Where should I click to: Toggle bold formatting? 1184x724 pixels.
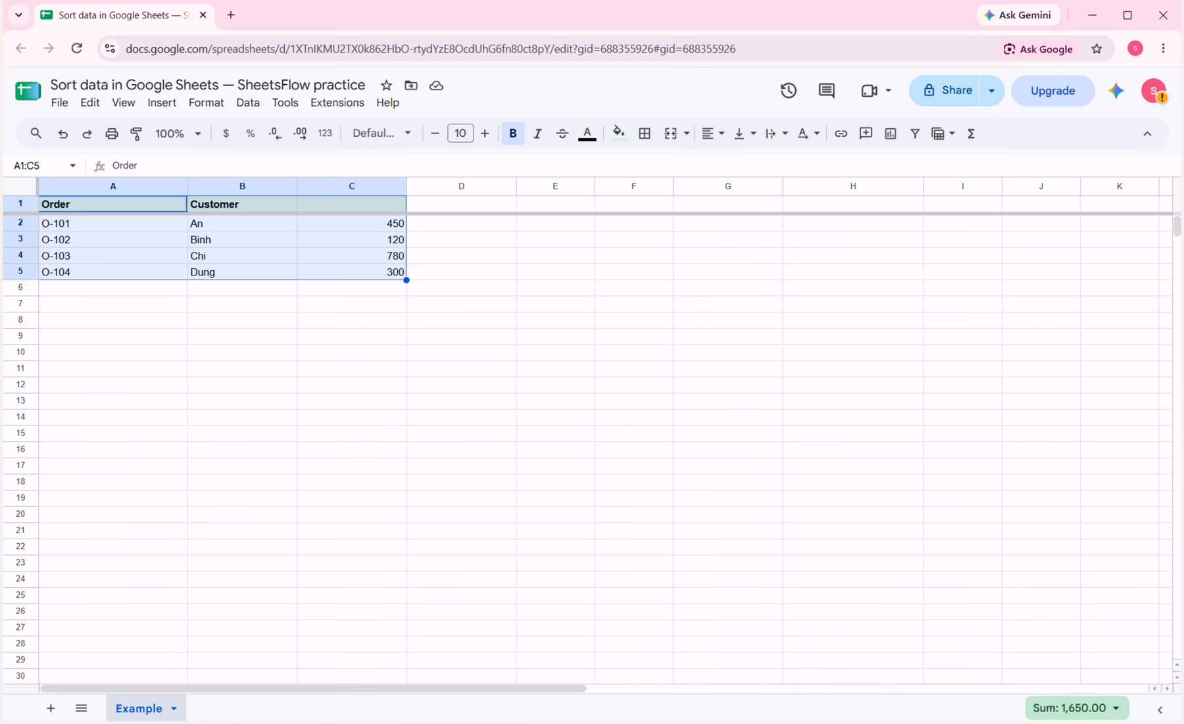513,133
